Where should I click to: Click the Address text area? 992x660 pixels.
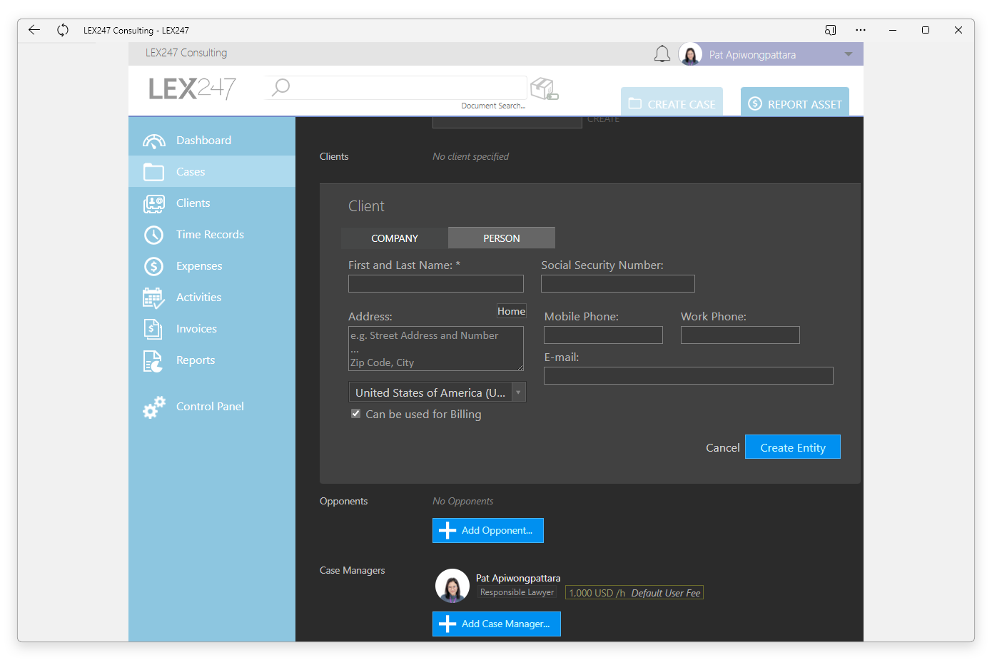point(436,349)
